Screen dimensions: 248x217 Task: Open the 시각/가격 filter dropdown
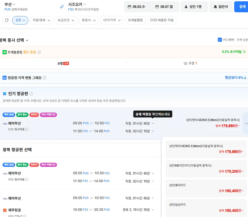pyautogui.click(x=112, y=20)
